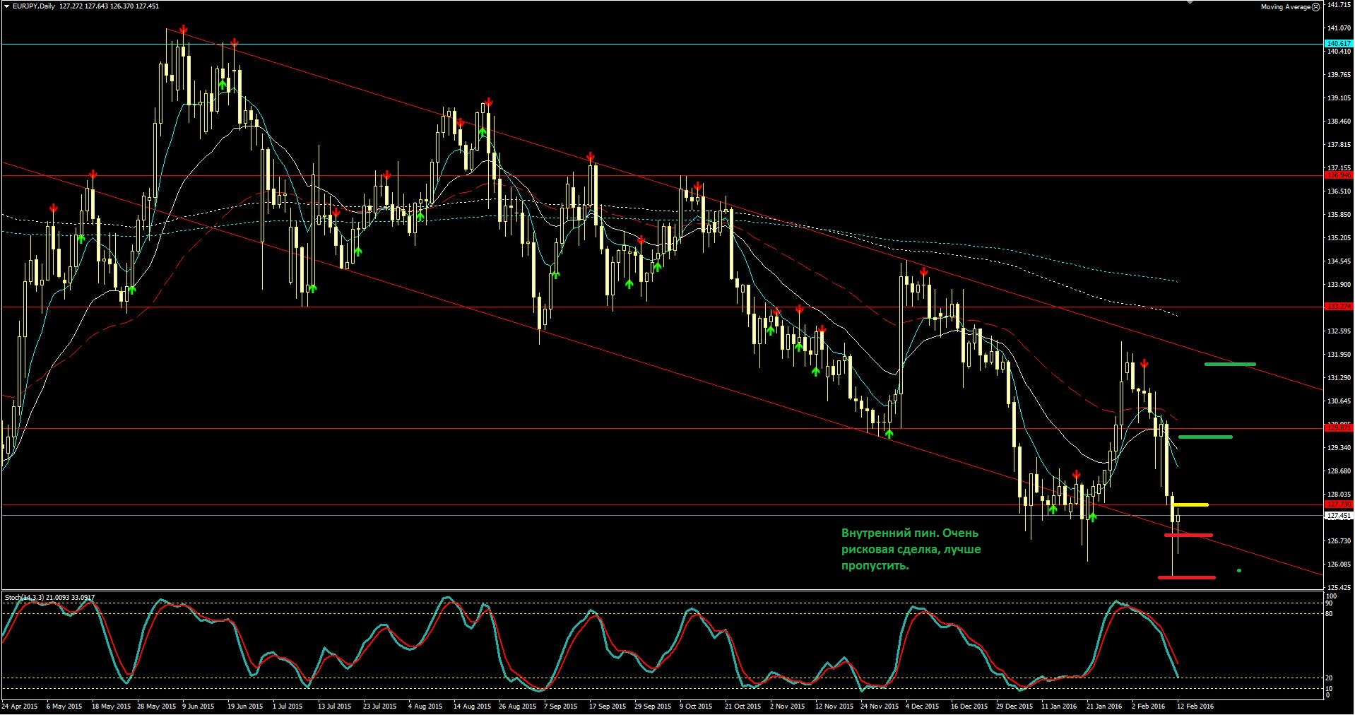Select the lowest red line segment under the wick
The image size is (1355, 715).
(1187, 577)
